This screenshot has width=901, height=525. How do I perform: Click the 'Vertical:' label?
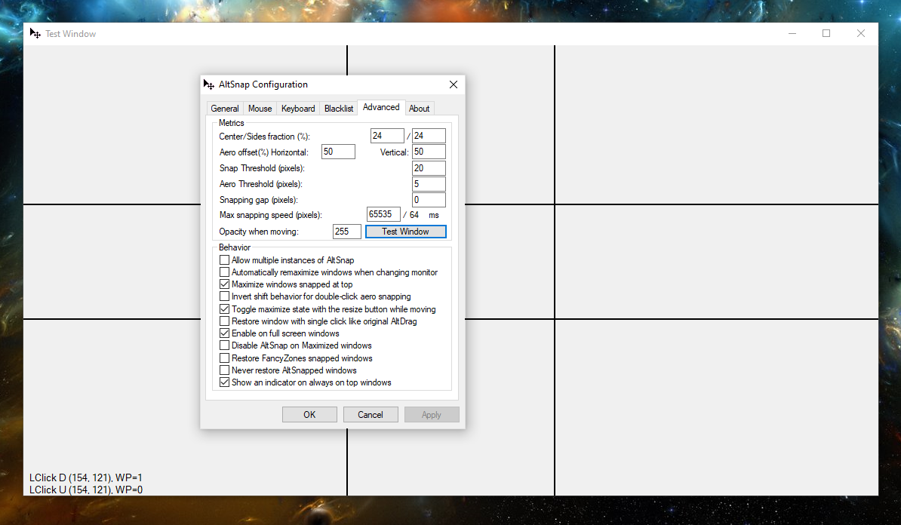pyautogui.click(x=394, y=152)
